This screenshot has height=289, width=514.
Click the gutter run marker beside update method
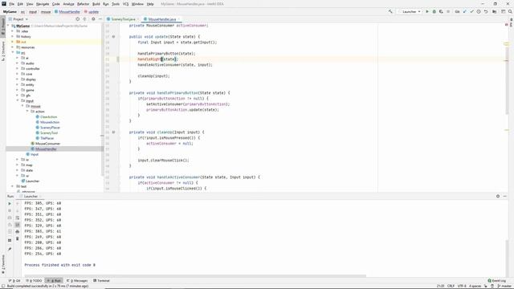[x=113, y=37]
